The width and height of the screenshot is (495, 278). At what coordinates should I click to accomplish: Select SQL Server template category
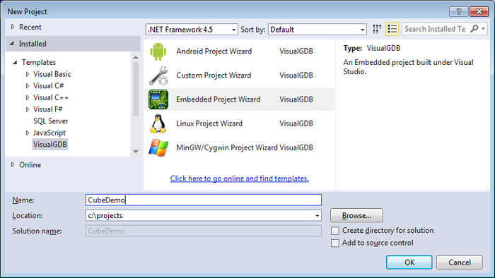point(50,121)
